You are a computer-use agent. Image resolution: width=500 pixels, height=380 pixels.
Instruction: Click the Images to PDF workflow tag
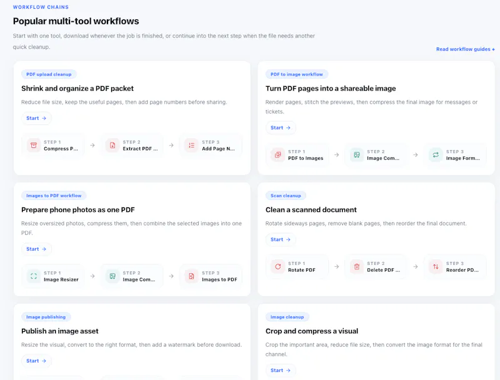pos(54,196)
